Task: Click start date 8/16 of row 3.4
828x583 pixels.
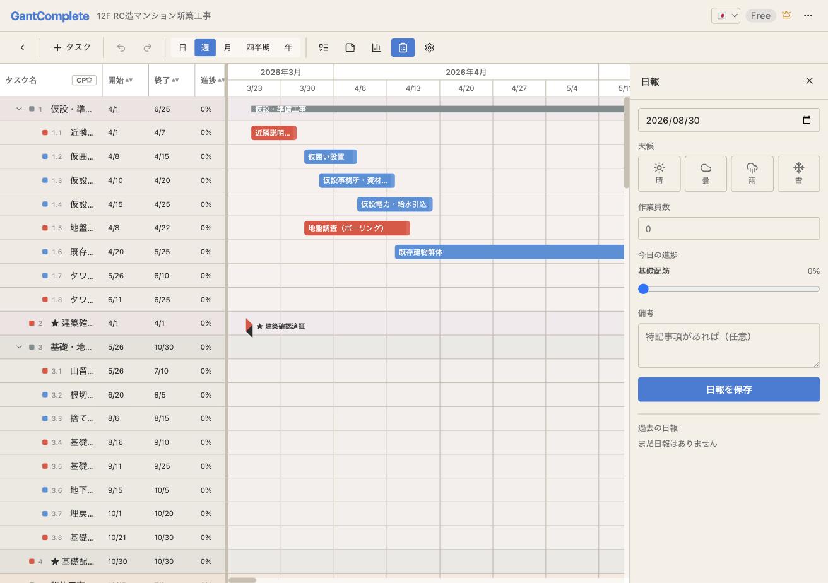Action: pyautogui.click(x=115, y=442)
